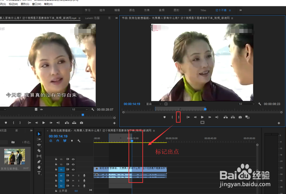Toggle Linked Selection in timeline

tap(65, 141)
